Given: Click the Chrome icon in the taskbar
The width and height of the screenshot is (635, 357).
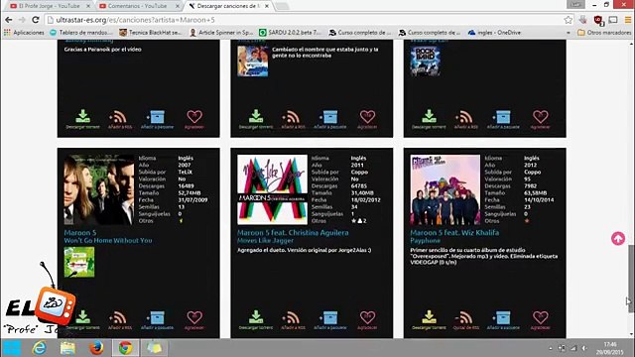Looking at the screenshot, I should click(x=126, y=348).
